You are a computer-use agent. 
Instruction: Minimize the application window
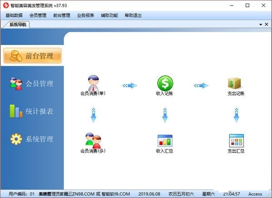pos(232,5)
